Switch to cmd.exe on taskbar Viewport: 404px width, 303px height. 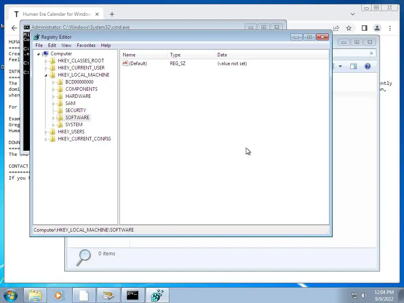click(x=133, y=295)
